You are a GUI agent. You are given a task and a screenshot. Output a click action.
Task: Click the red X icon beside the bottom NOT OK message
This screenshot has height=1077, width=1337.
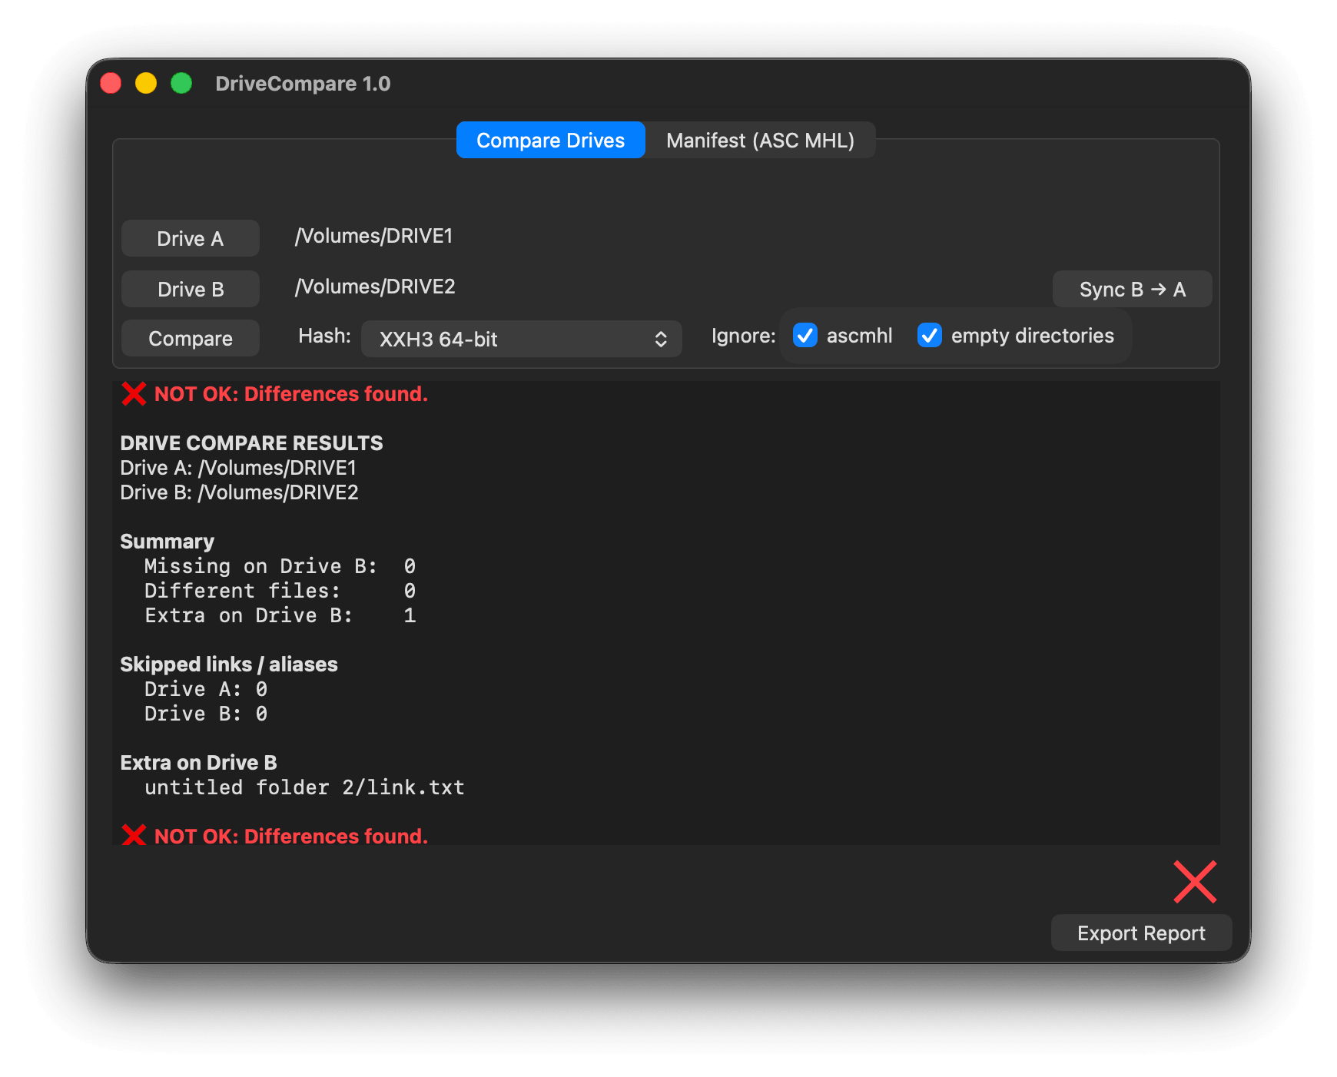click(134, 835)
